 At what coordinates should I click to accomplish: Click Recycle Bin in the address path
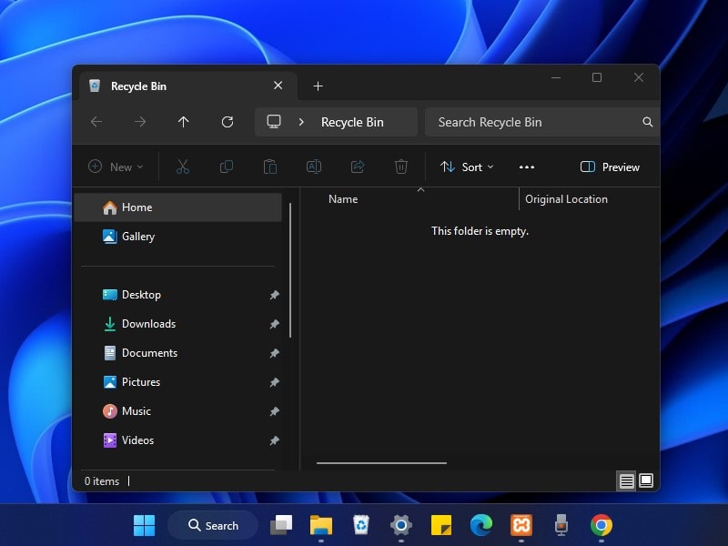tap(352, 122)
